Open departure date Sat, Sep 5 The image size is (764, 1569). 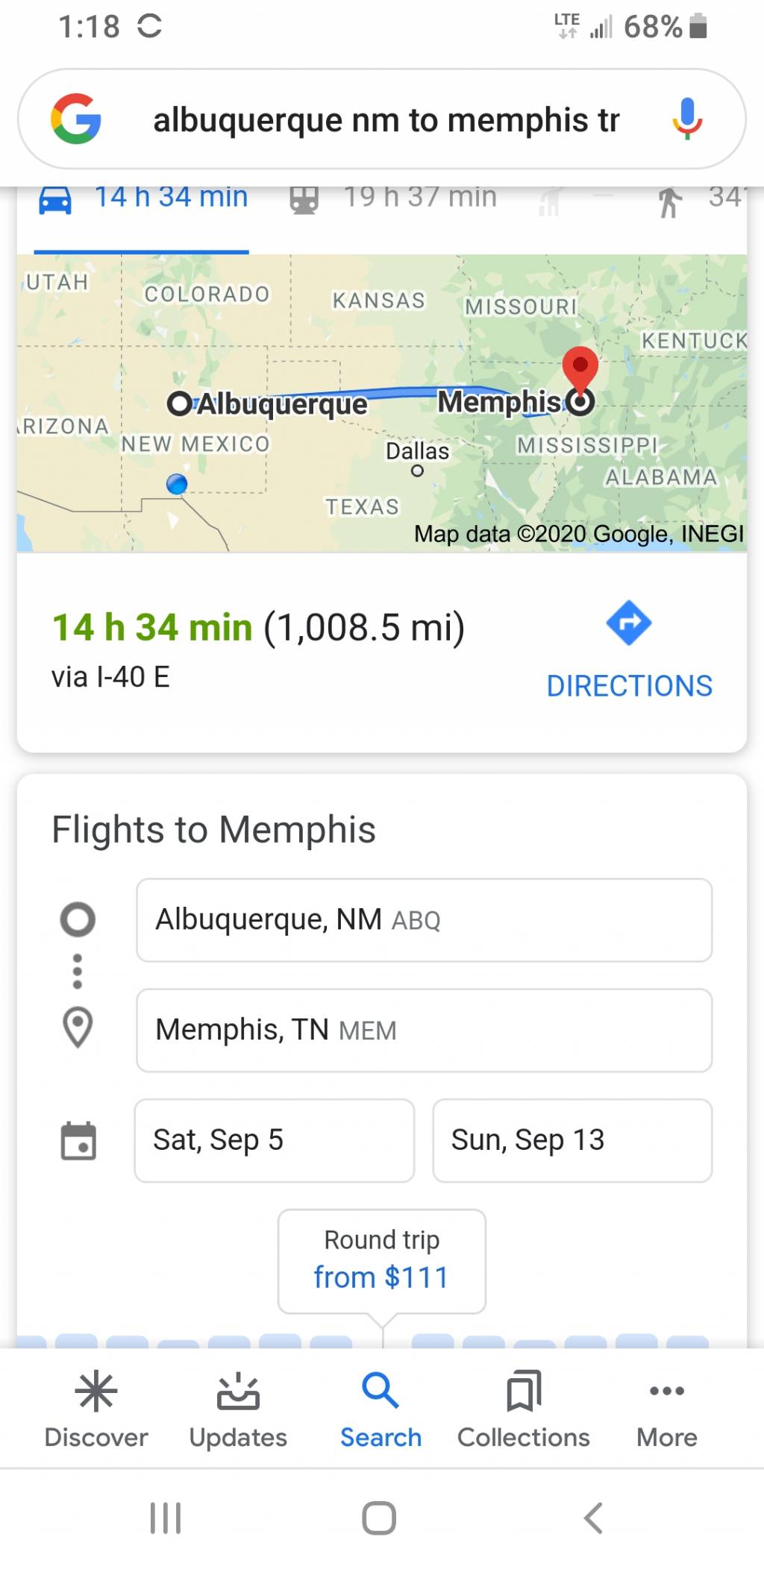[x=274, y=1140]
